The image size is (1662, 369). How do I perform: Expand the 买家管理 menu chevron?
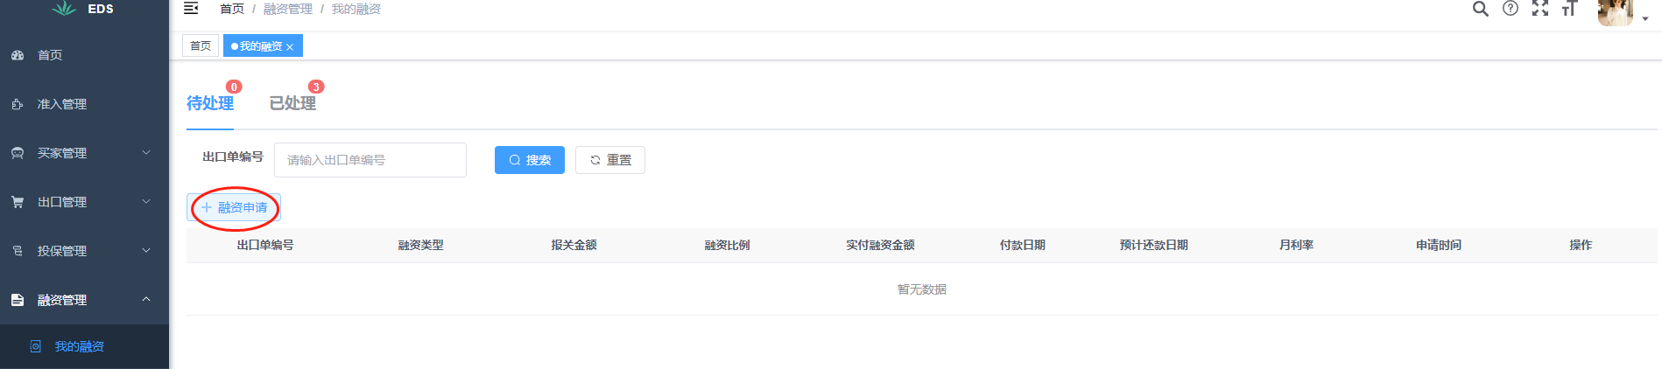[x=146, y=152]
